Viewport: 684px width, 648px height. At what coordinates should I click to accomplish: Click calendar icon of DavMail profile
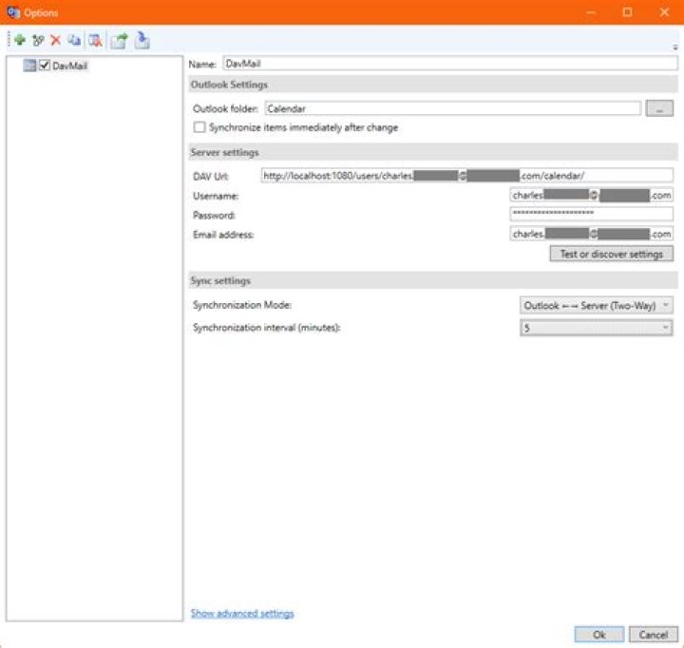coord(29,66)
